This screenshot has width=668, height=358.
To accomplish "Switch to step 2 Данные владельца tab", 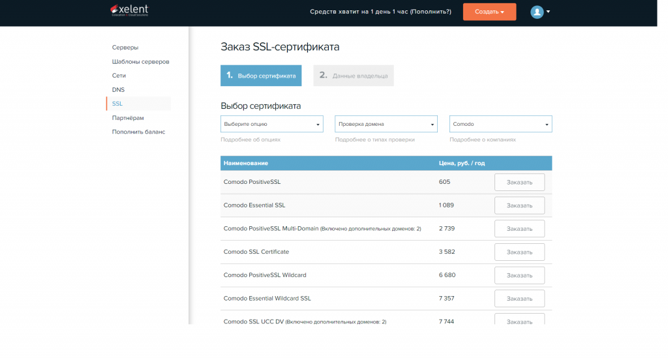I will 354,76.
